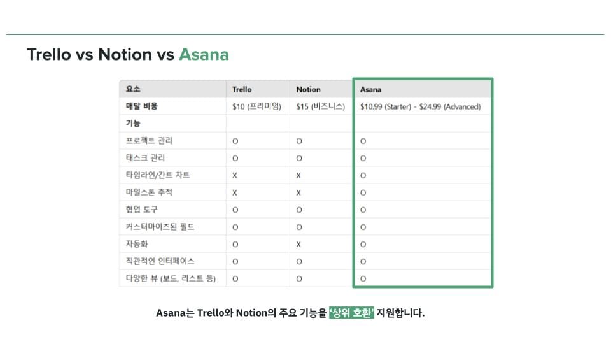Click the $15 (비즈니스) price cell

(320, 106)
